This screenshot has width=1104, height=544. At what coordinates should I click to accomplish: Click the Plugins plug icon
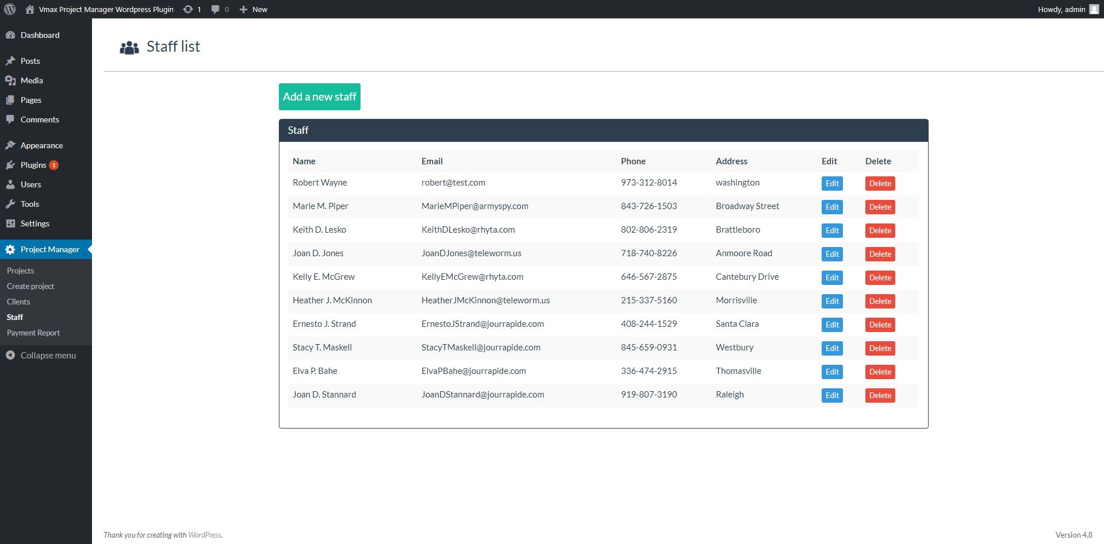(10, 165)
